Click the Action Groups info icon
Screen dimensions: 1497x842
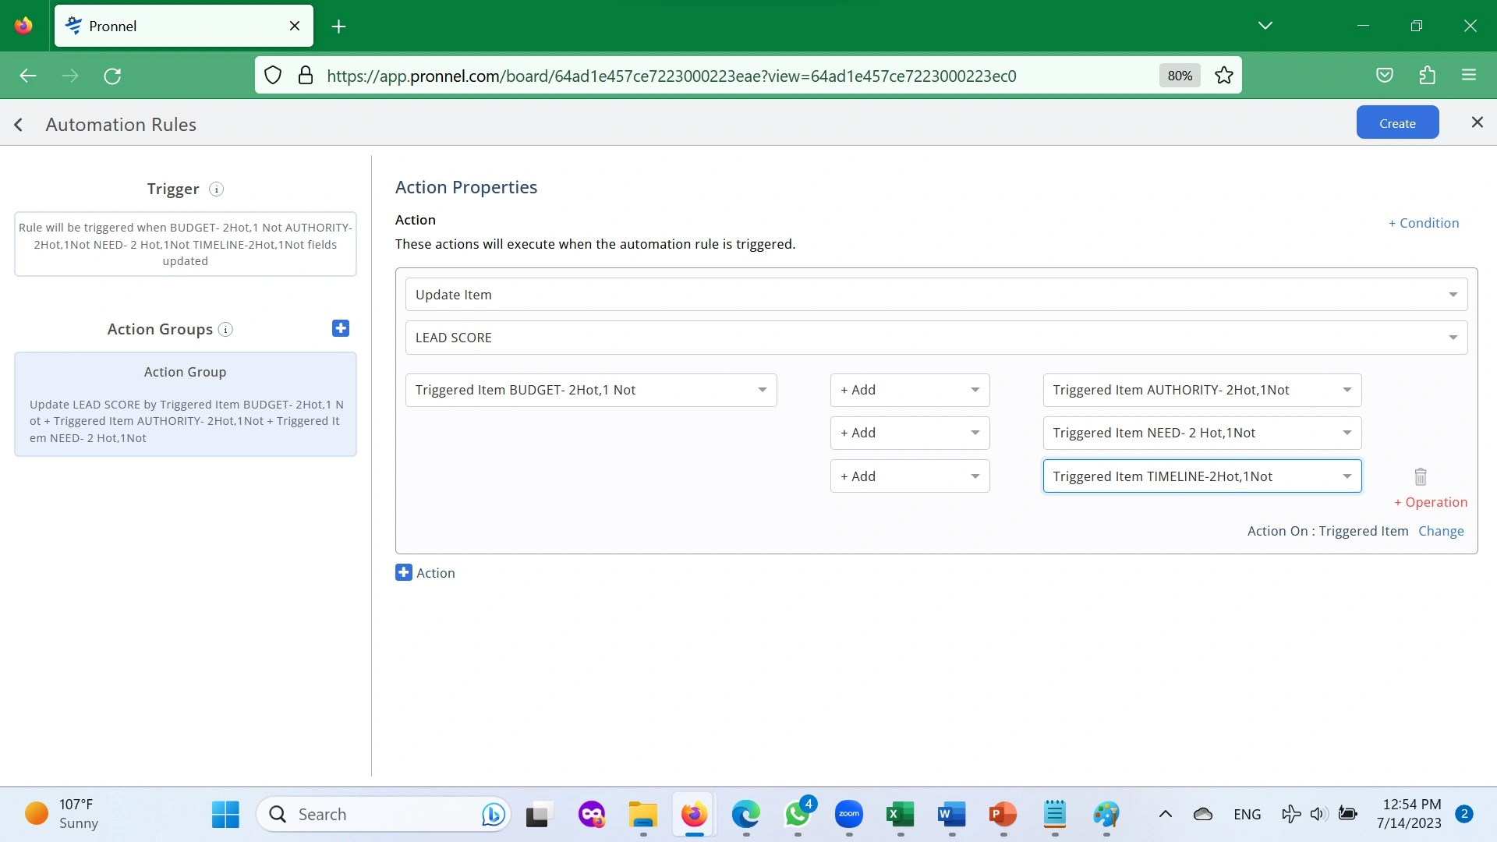225,330
